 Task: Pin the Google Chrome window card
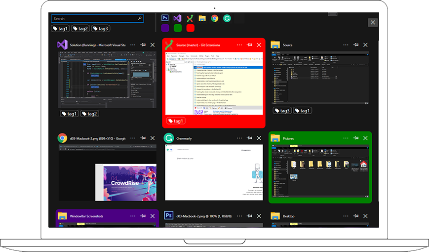[143, 138]
